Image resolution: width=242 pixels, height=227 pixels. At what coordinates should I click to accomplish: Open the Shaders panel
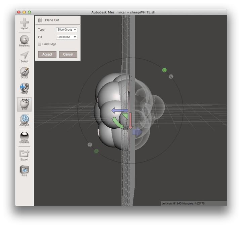click(24, 136)
